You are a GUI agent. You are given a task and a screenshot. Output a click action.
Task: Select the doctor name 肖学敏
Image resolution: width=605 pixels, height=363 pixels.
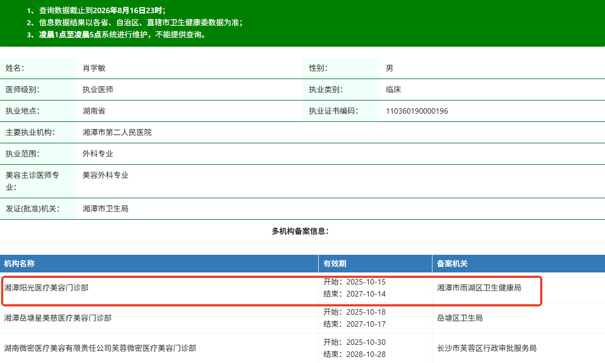click(94, 68)
